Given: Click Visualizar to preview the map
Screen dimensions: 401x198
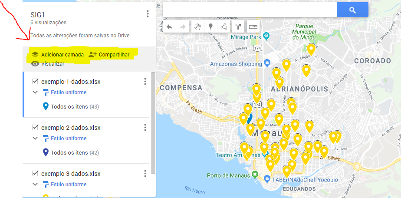Looking at the screenshot, I should tap(48, 64).
